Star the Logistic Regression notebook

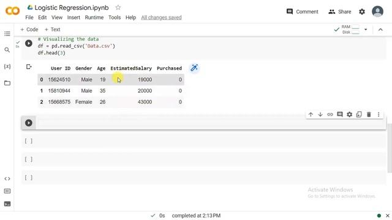click(118, 7)
